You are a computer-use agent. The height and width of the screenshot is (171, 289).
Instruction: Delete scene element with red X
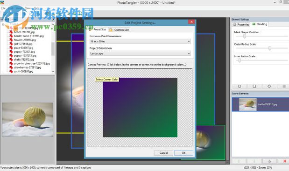coord(285,161)
